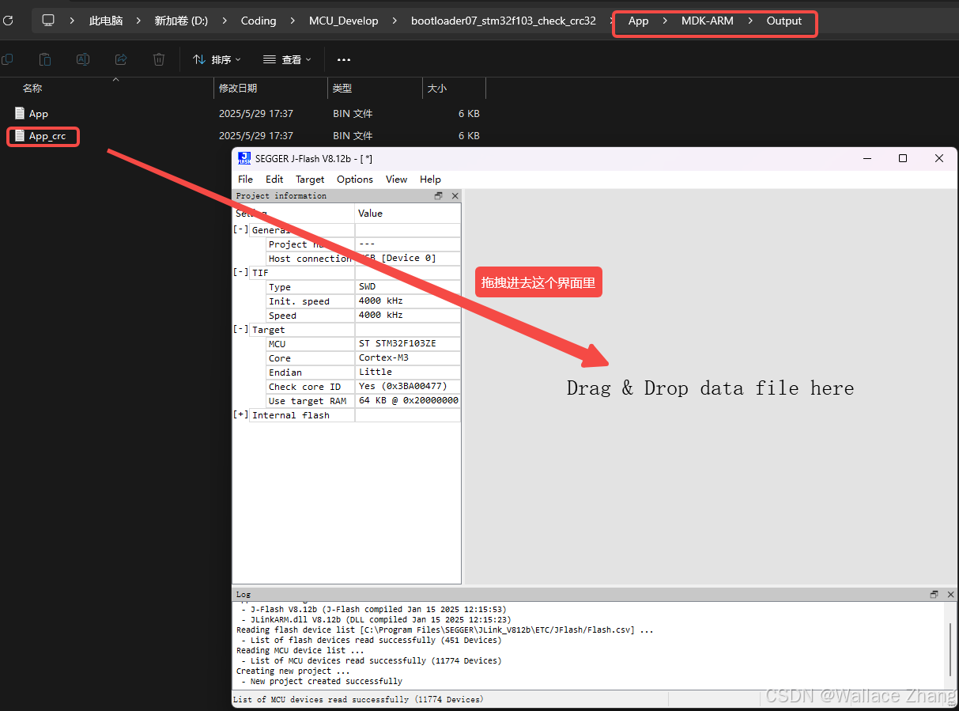This screenshot has width=959, height=711.
Task: Collapse the Target tree group
Action: [x=240, y=329]
